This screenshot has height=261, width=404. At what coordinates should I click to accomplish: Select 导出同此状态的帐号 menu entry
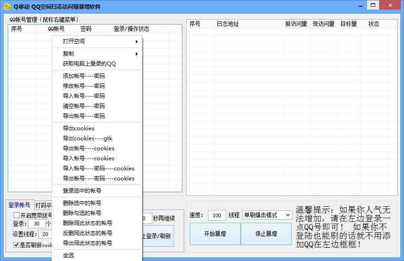97,243
